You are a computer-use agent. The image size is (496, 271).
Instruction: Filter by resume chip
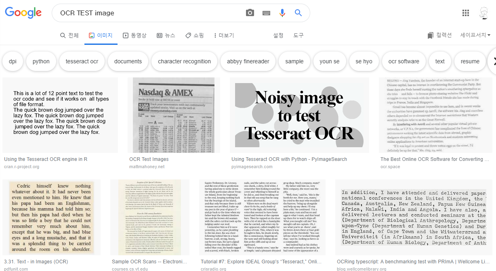[470, 61]
